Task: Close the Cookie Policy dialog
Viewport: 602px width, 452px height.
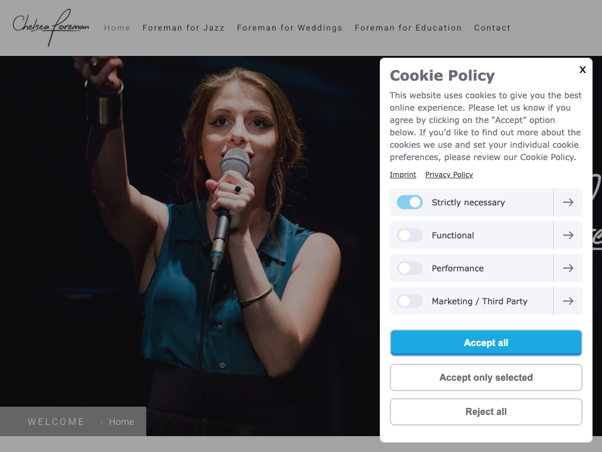Action: [x=583, y=70]
